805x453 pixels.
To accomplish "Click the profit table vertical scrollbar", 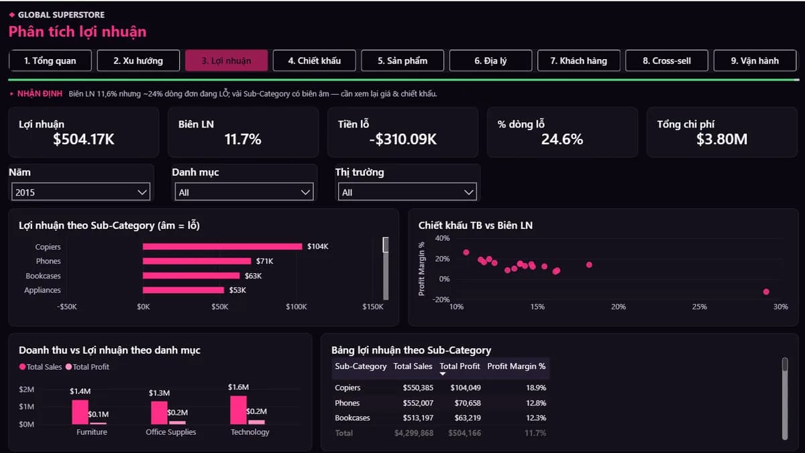I will point(785,398).
